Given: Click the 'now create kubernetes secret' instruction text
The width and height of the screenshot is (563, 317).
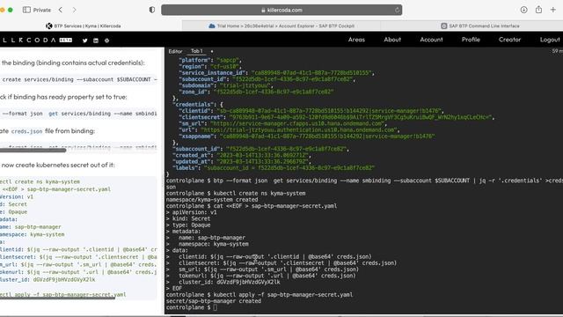Looking at the screenshot, I should pos(58,165).
